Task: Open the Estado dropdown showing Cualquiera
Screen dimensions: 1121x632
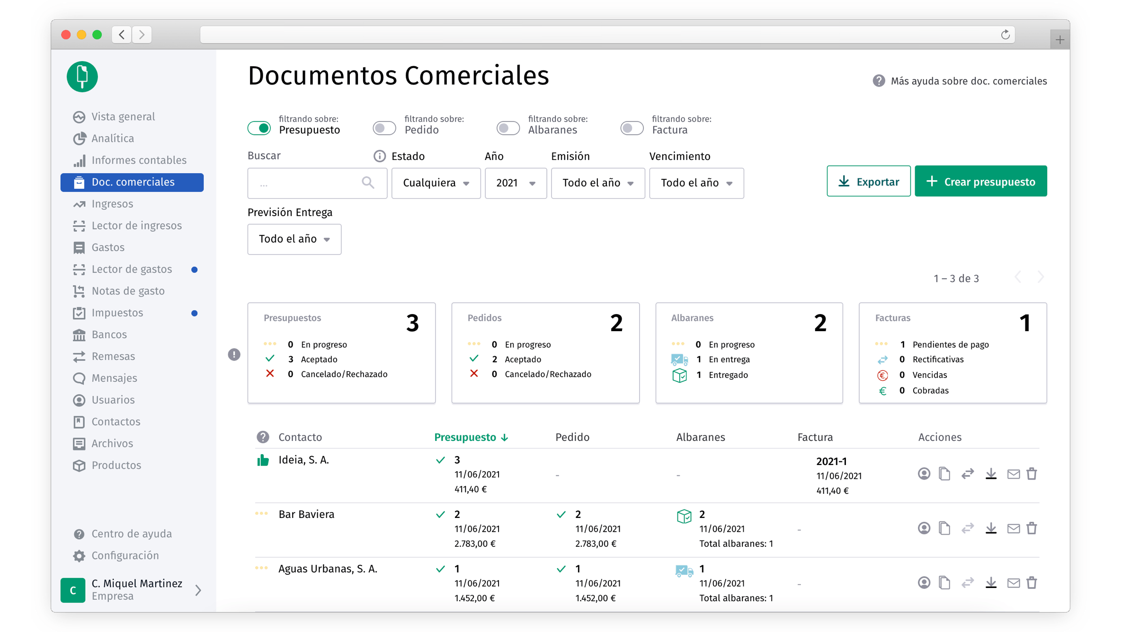Action: [436, 183]
